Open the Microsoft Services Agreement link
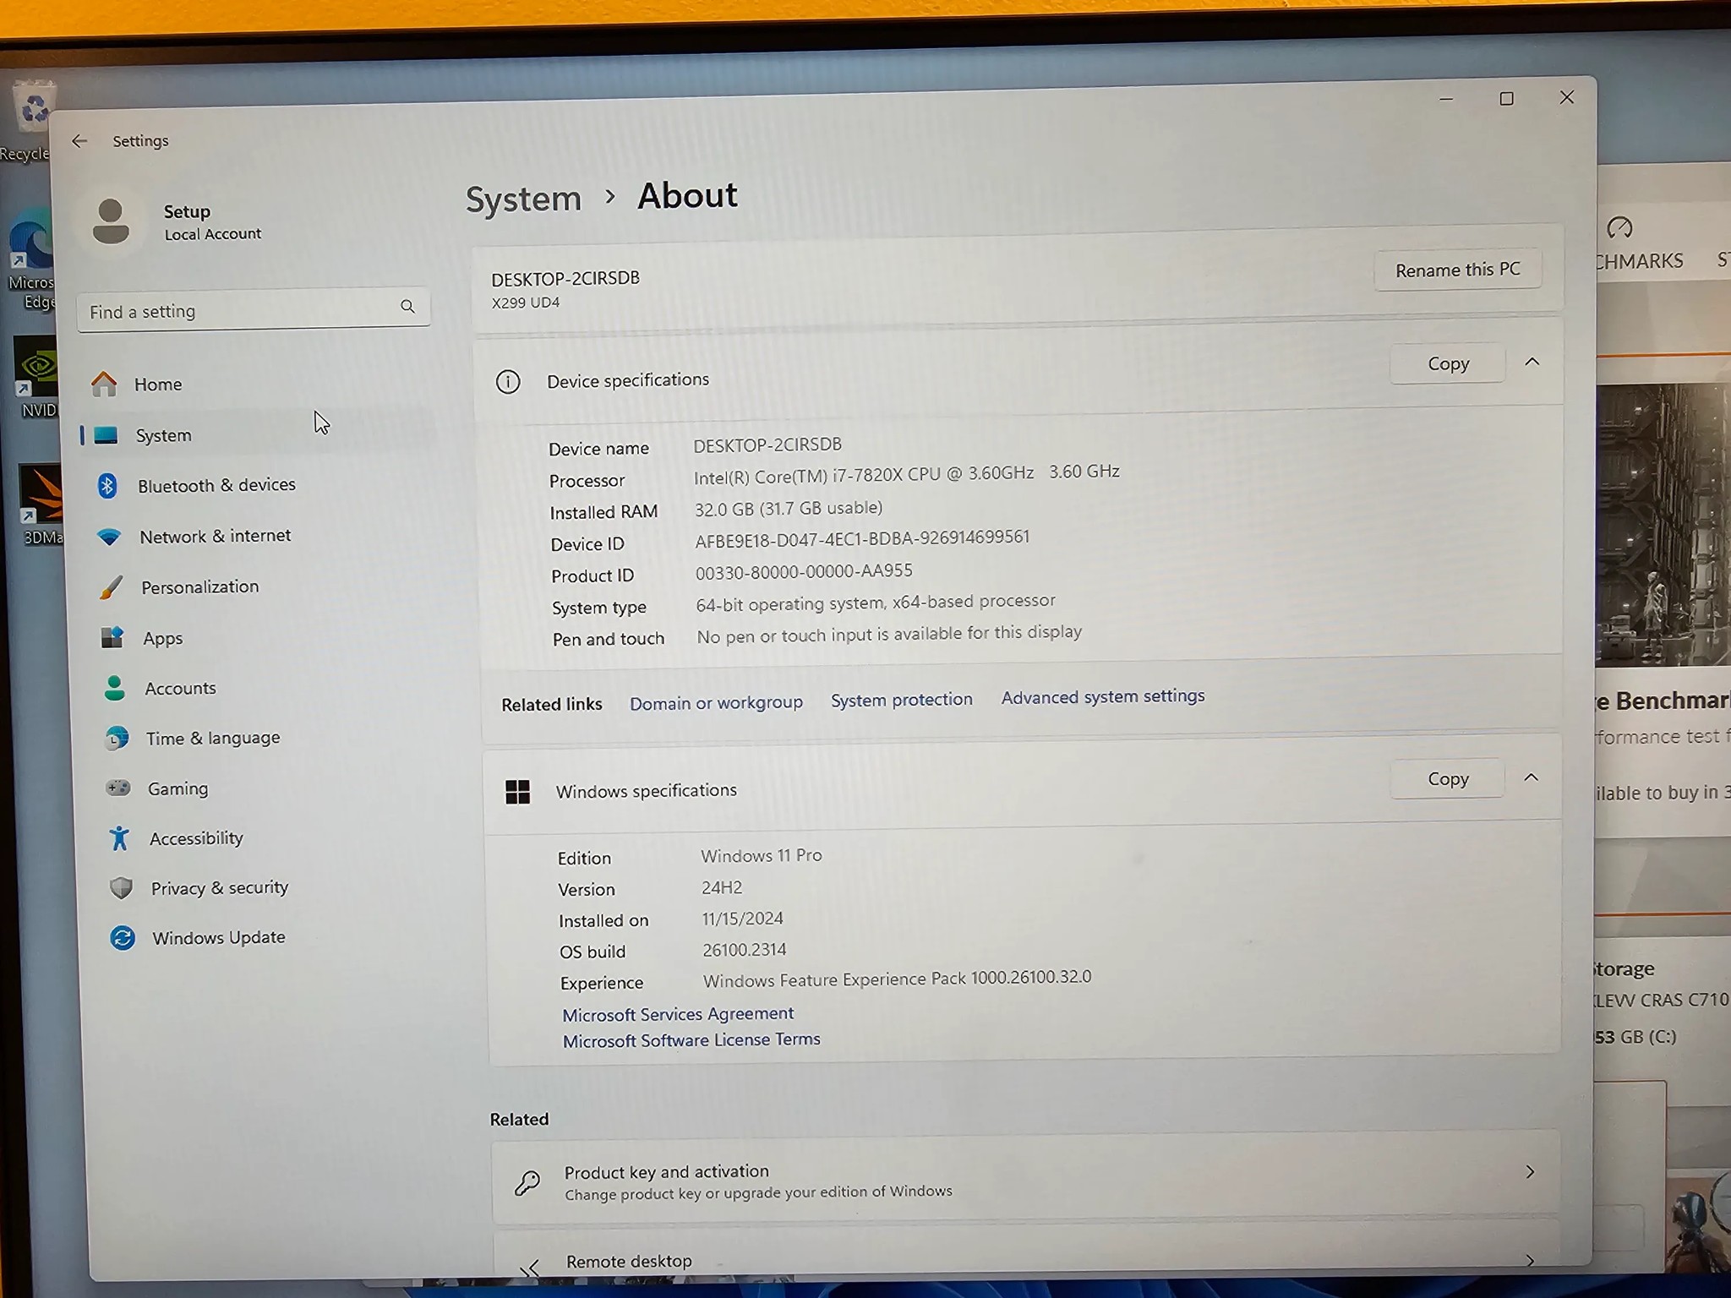Image resolution: width=1731 pixels, height=1298 pixels. tap(677, 1013)
